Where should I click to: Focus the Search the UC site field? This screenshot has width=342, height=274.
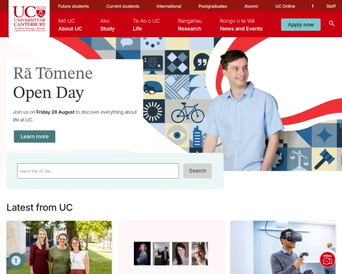pos(98,171)
